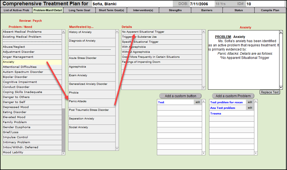This screenshot has width=287, height=170.
Task: Go to the Compile Plan tab
Action: click(270, 10)
